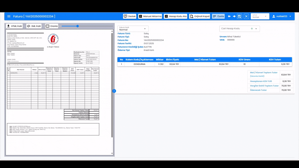Click the invoice zoom slider handle
Screen dimensions: 299x168
[78, 26]
